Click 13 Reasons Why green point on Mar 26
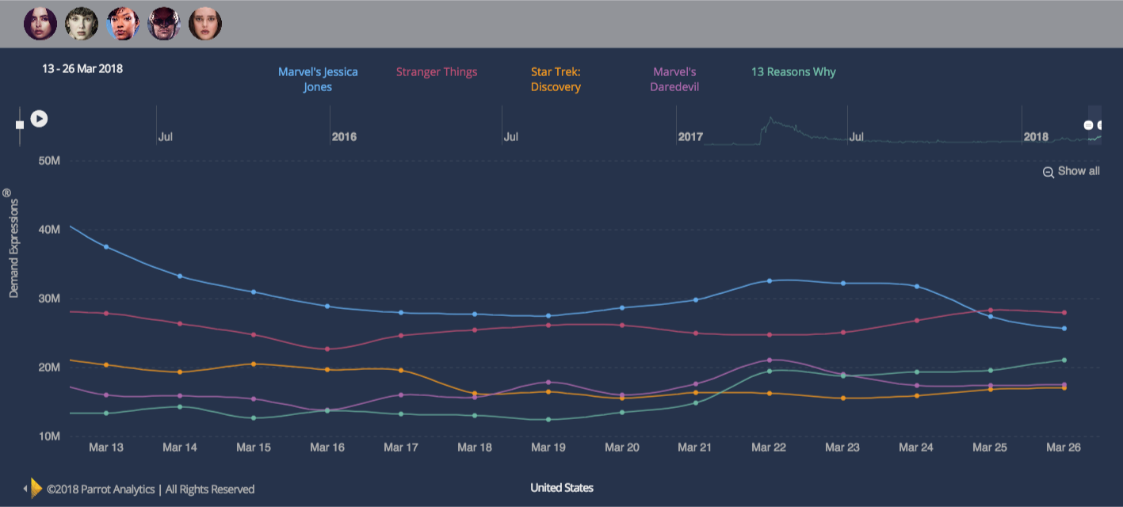This screenshot has height=507, width=1123. (x=1064, y=360)
